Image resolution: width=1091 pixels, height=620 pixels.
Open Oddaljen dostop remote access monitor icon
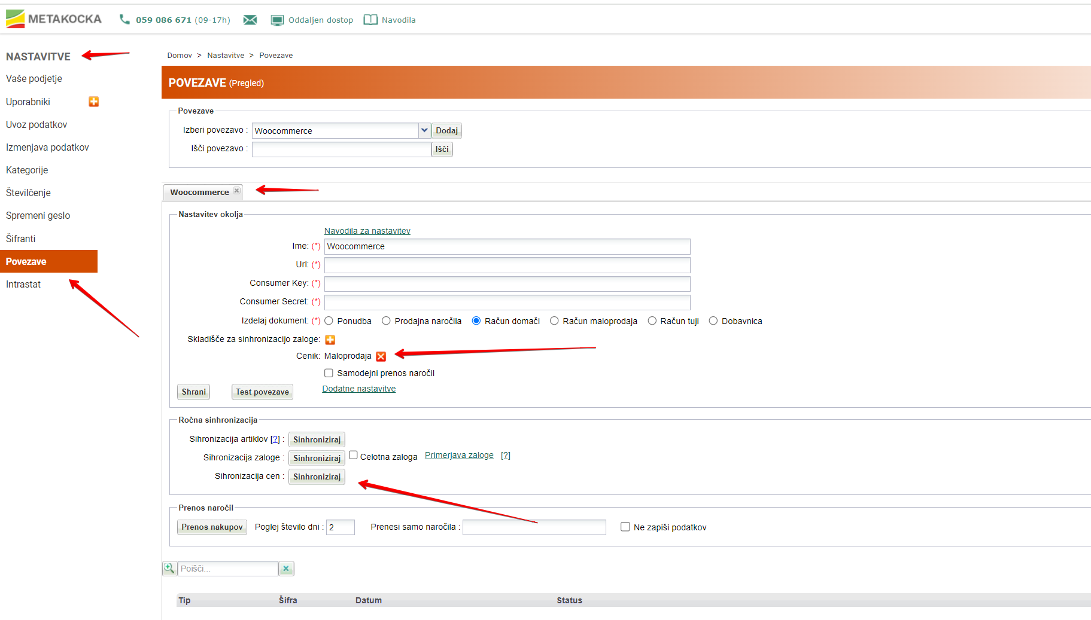point(277,20)
